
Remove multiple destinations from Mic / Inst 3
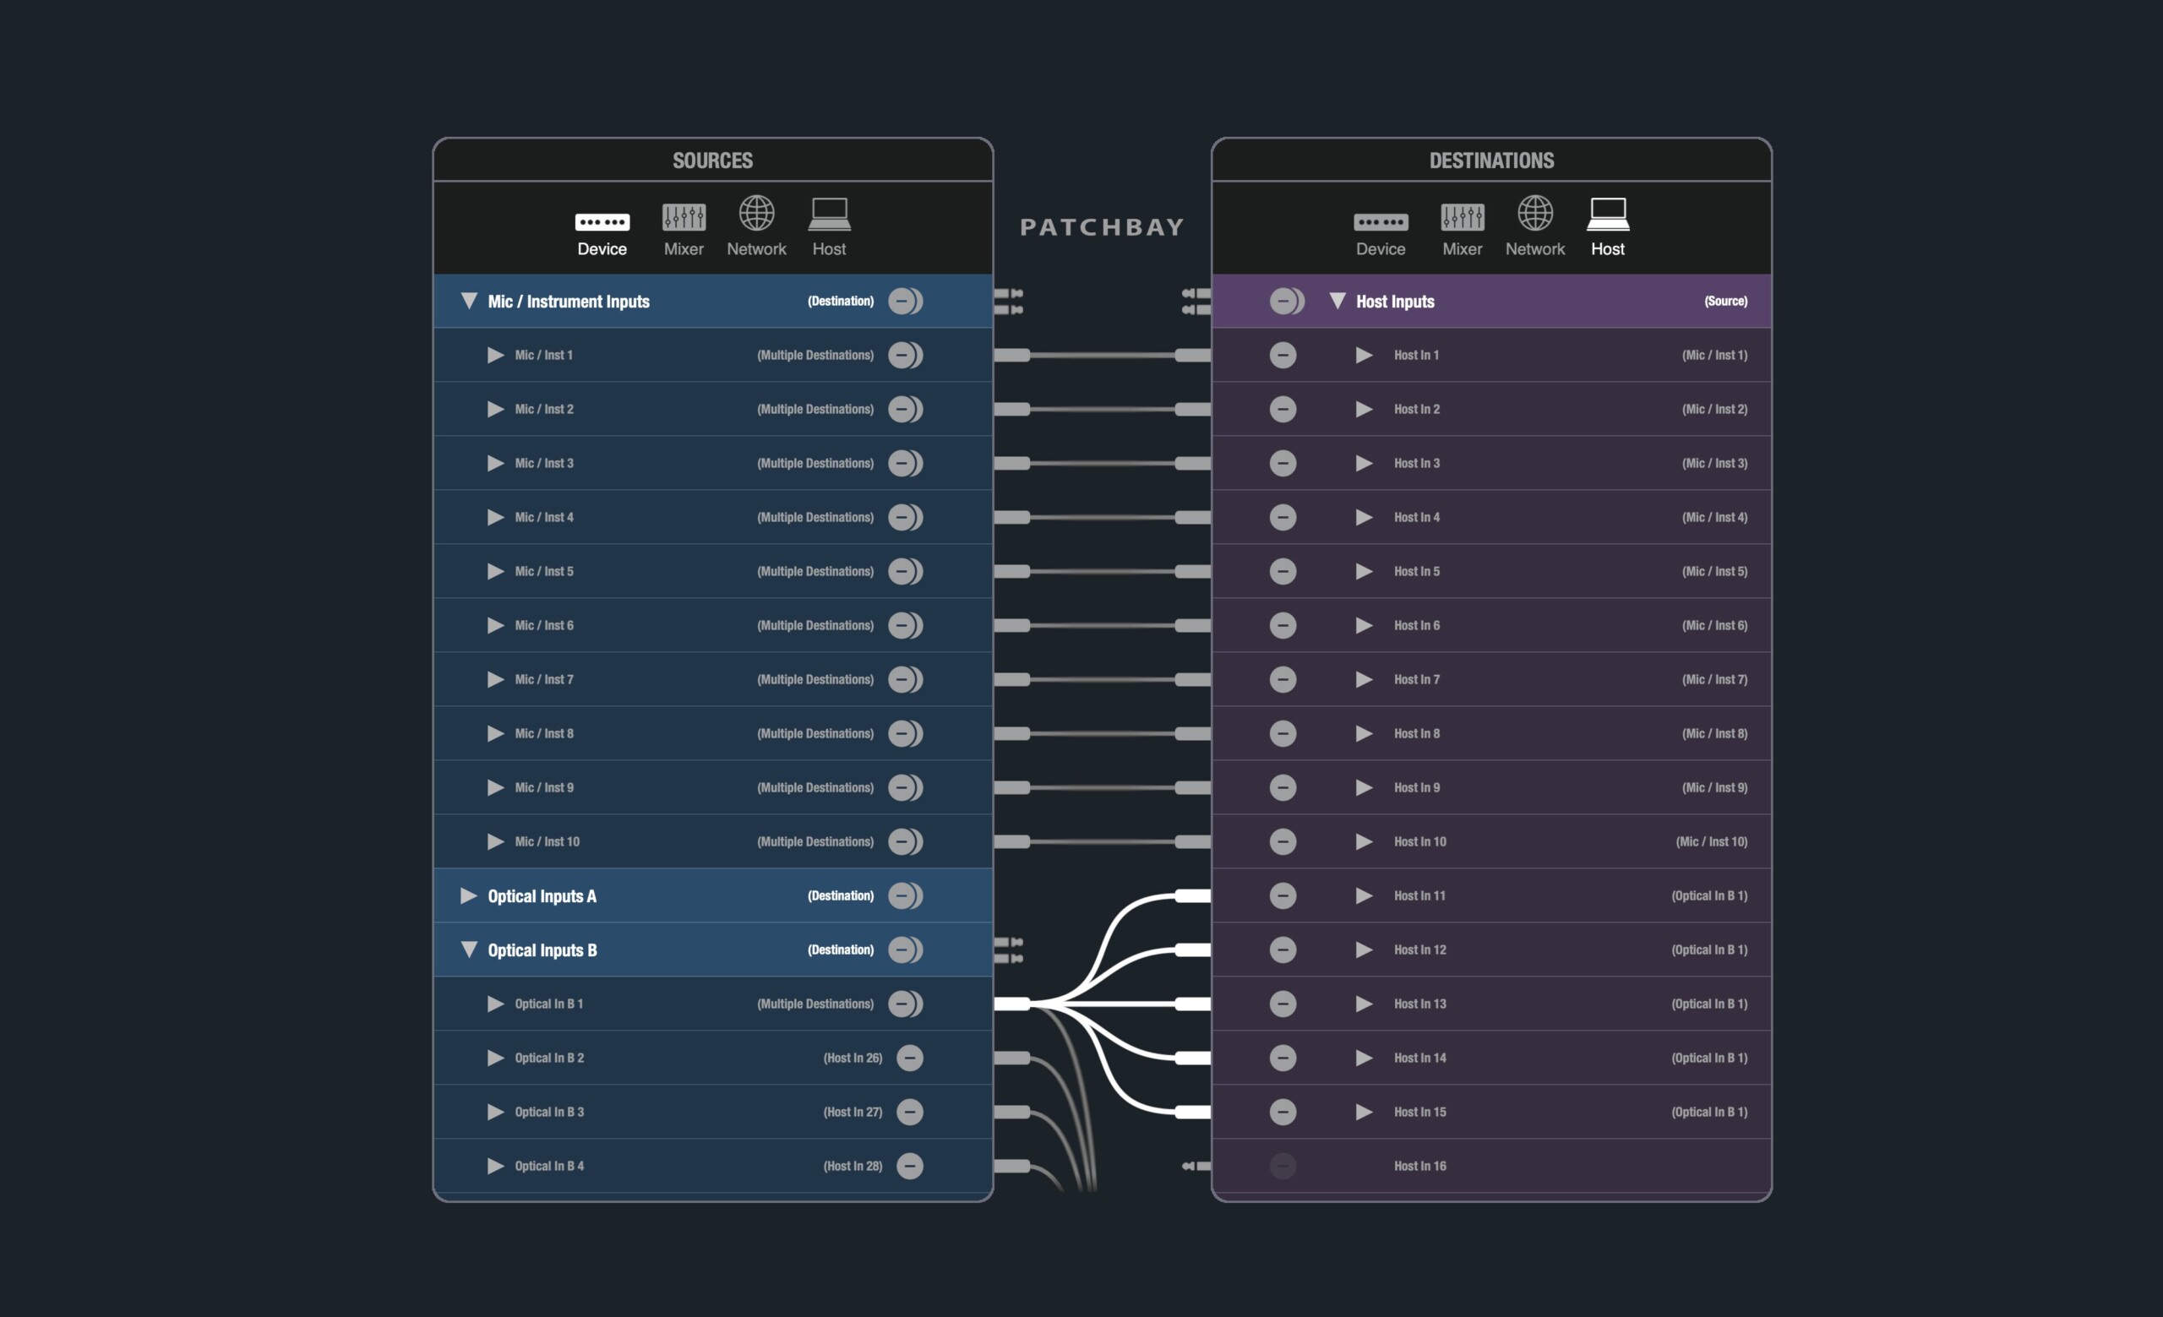[x=903, y=463]
